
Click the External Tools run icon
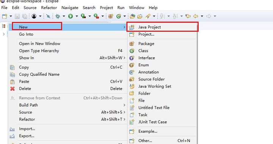point(96,16)
